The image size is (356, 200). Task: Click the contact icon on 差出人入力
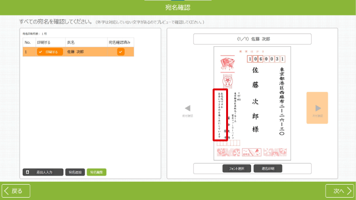(27, 172)
